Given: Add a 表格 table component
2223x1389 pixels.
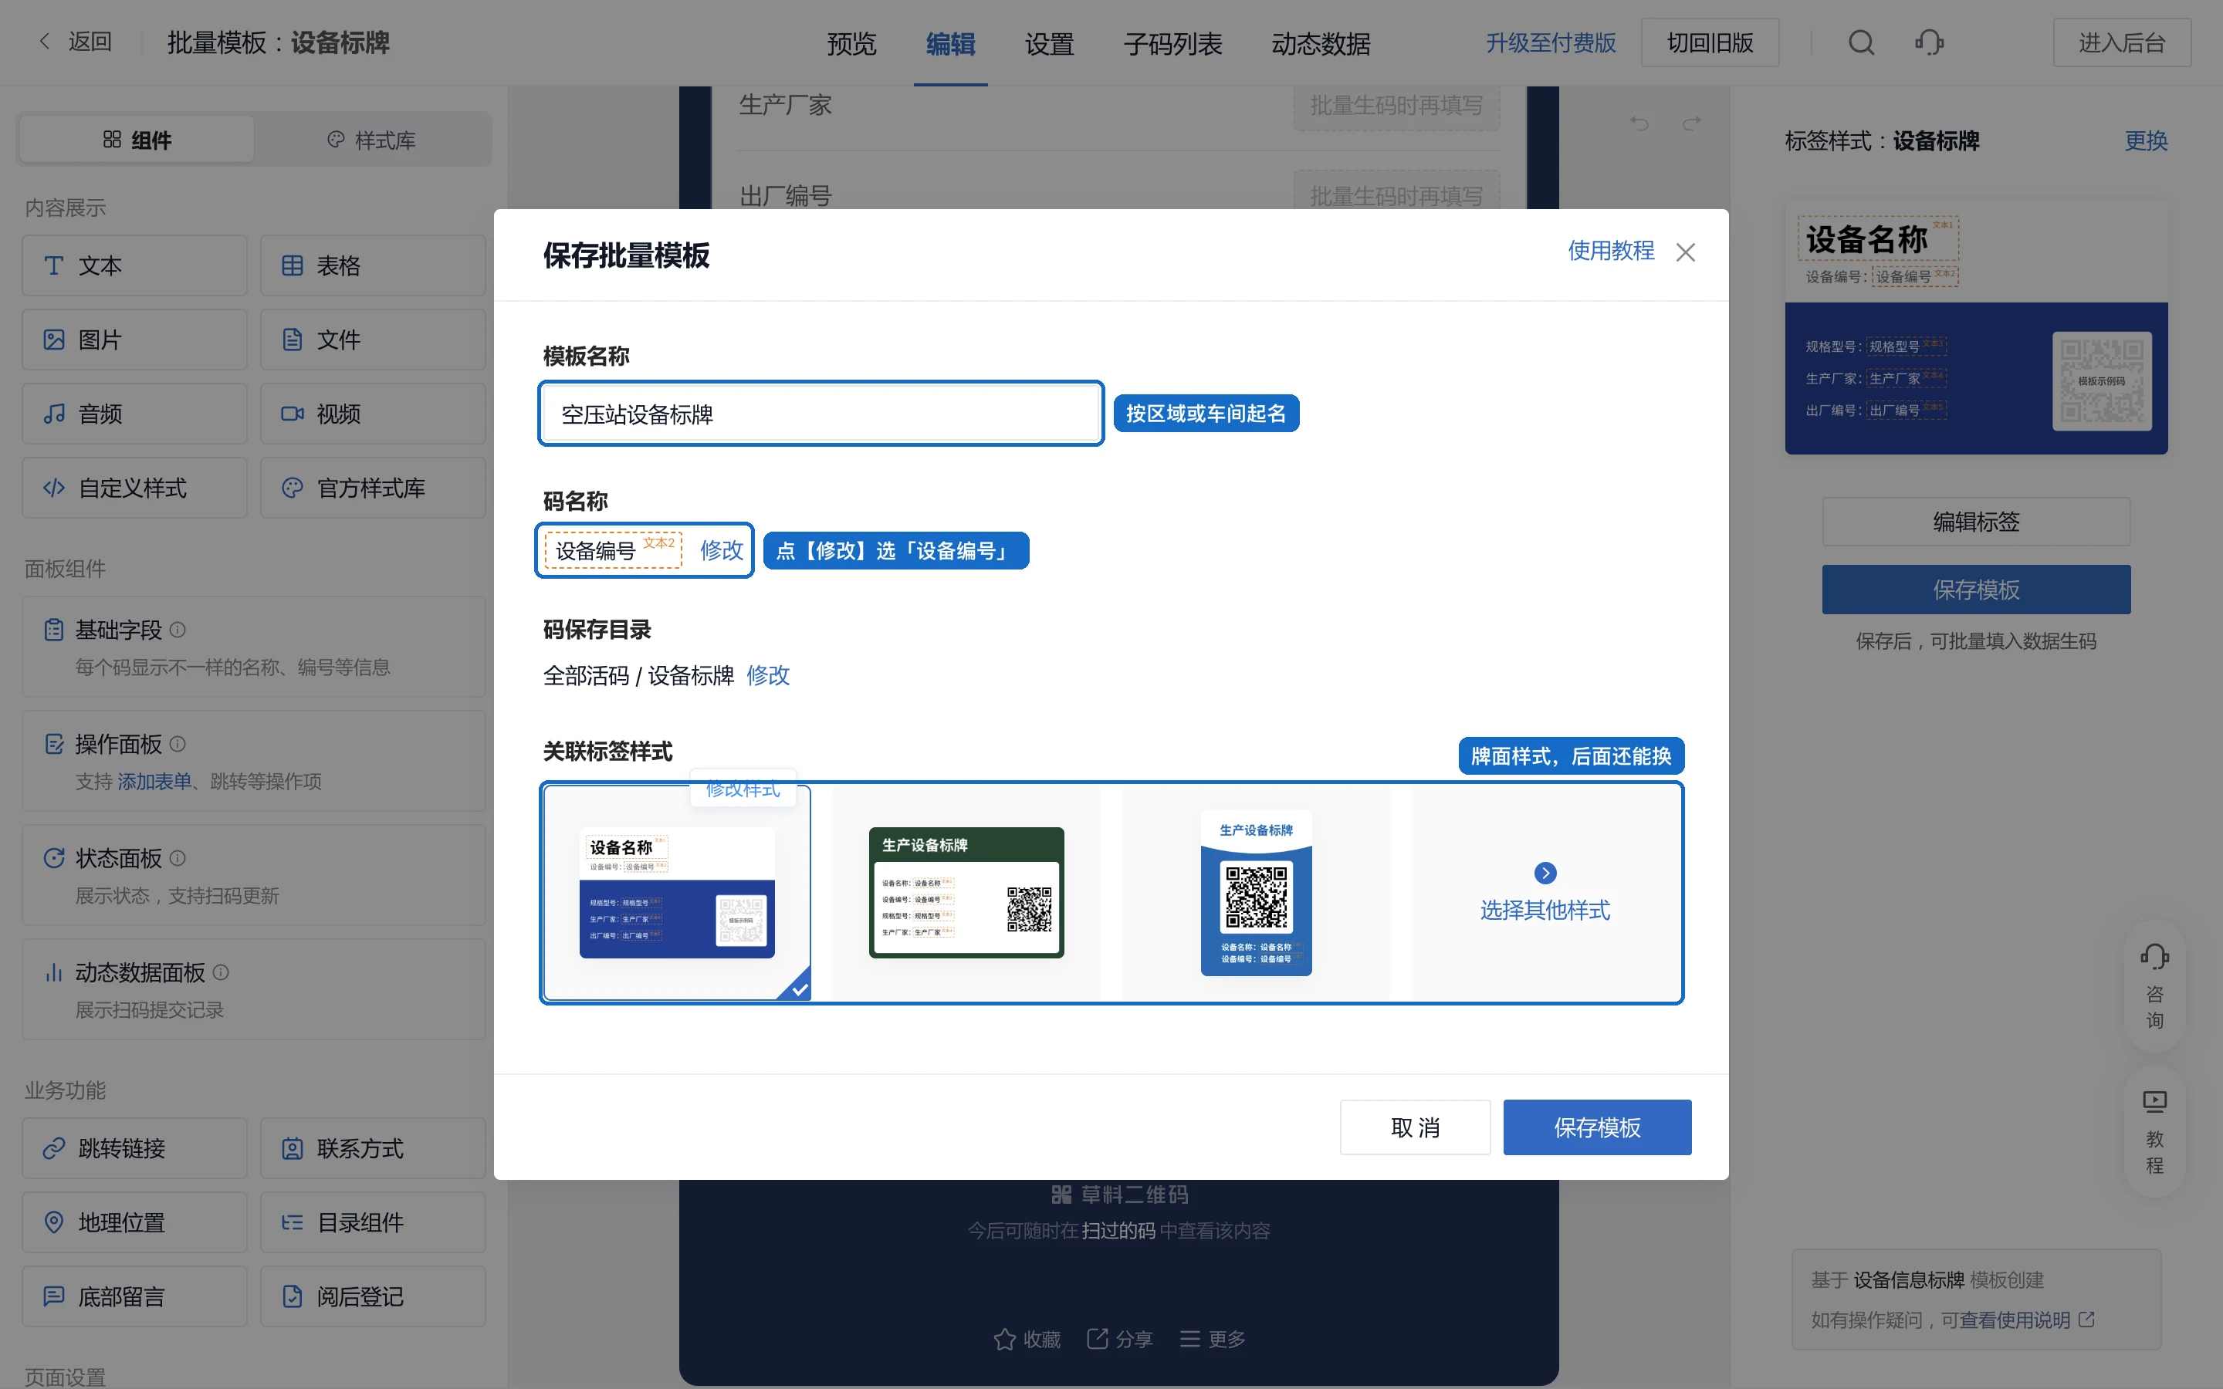Looking at the screenshot, I should click(373, 265).
